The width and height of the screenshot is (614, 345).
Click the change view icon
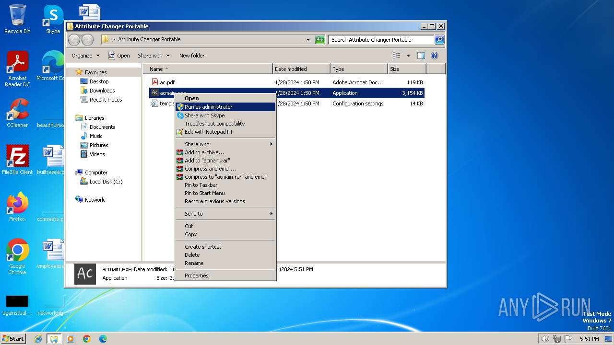397,56
